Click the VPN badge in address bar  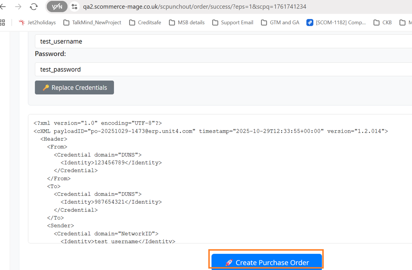(57, 6)
